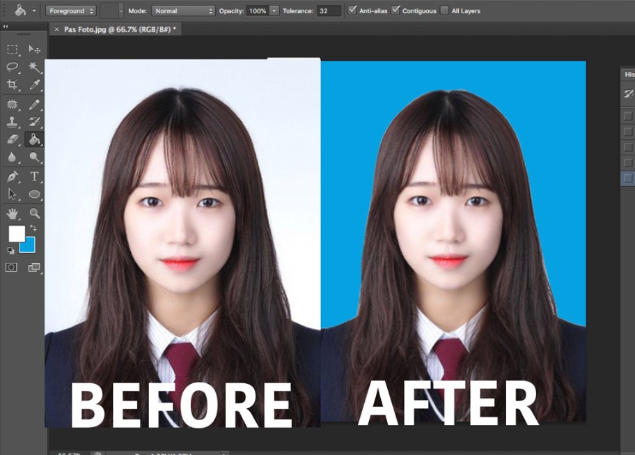
Task: Select the Magic Wand tool
Action: coord(34,68)
